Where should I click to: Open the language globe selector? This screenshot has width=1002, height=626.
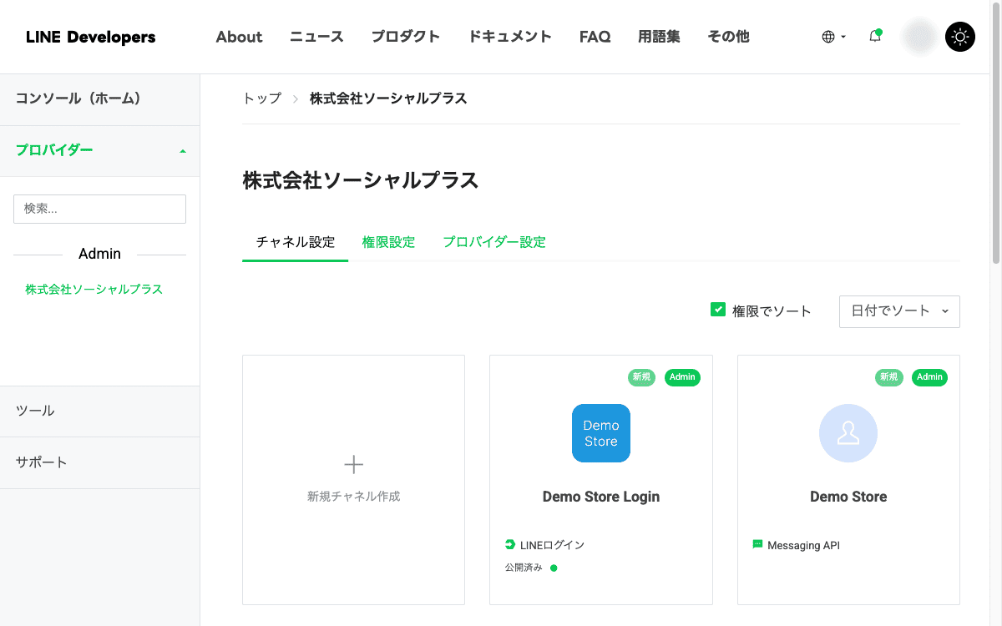(x=833, y=37)
